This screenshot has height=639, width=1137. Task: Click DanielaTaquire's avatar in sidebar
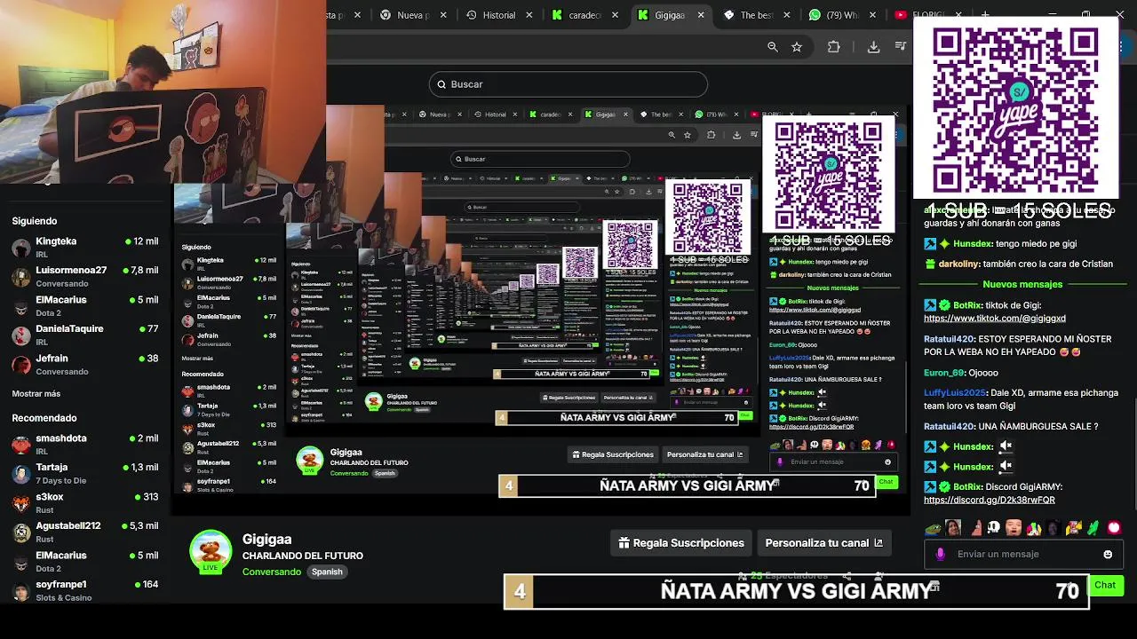tap(21, 335)
